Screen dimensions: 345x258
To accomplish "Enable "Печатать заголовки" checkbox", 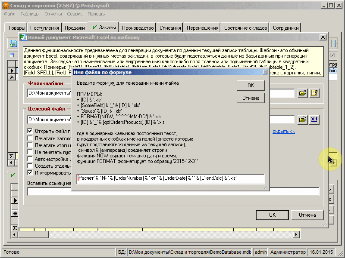I will click(30, 138).
